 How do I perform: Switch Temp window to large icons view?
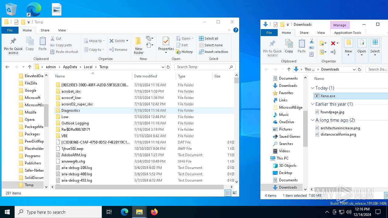235,193
